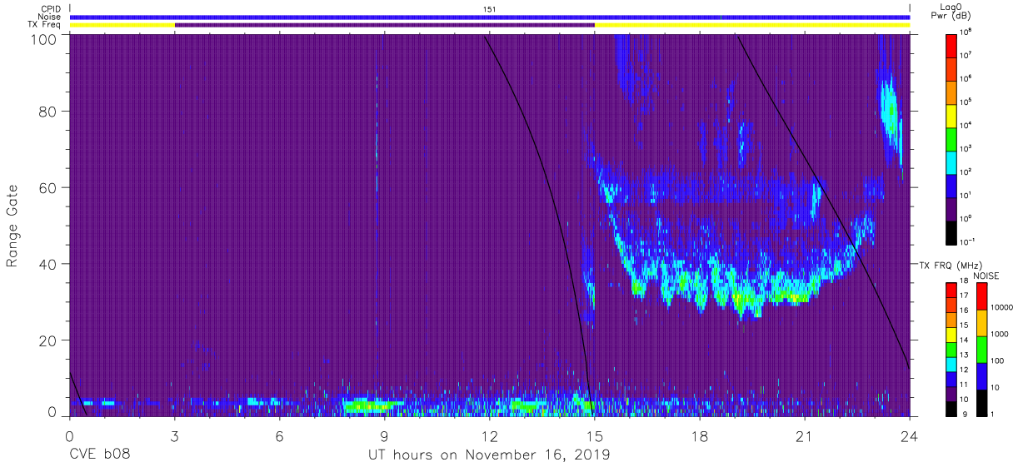The width and height of the screenshot is (1023, 472).
Task: Click the green segment of the Lag0 power colorbar
Action: (x=951, y=139)
